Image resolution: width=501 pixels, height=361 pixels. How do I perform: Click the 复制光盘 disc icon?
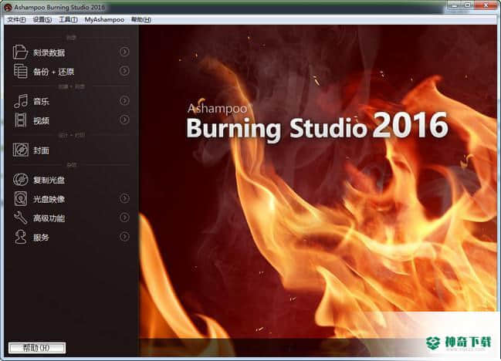(x=20, y=180)
